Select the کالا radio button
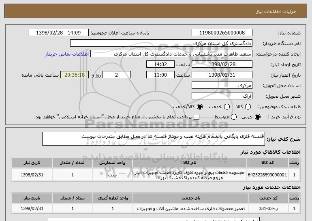The height and width of the screenshot is (221, 312). [248, 107]
